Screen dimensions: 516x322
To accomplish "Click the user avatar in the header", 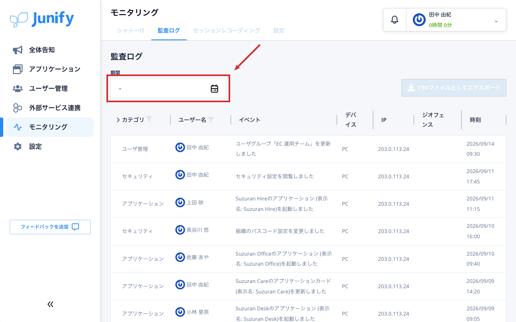I will pyautogui.click(x=419, y=20).
